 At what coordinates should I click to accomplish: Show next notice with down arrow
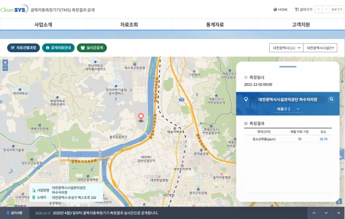click(326, 213)
